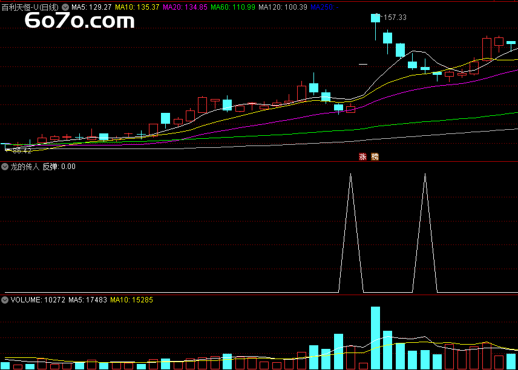Click the 榜 marker icon
The height and width of the screenshot is (370, 518).
click(x=375, y=156)
